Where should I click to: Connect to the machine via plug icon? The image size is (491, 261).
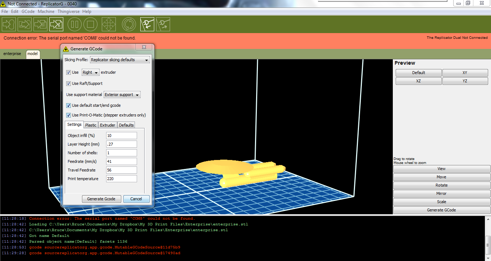pyautogui.click(x=147, y=24)
